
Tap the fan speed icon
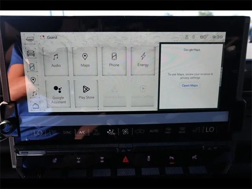pos(125,132)
